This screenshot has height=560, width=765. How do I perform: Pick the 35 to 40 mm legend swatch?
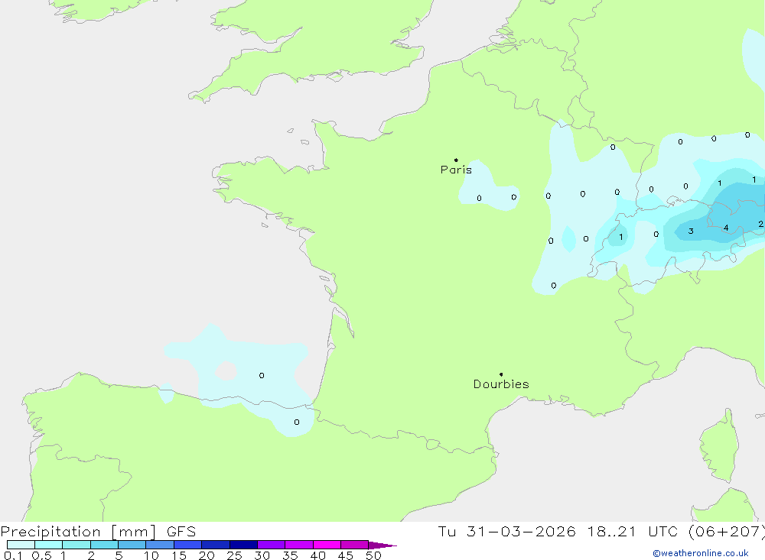(299, 545)
